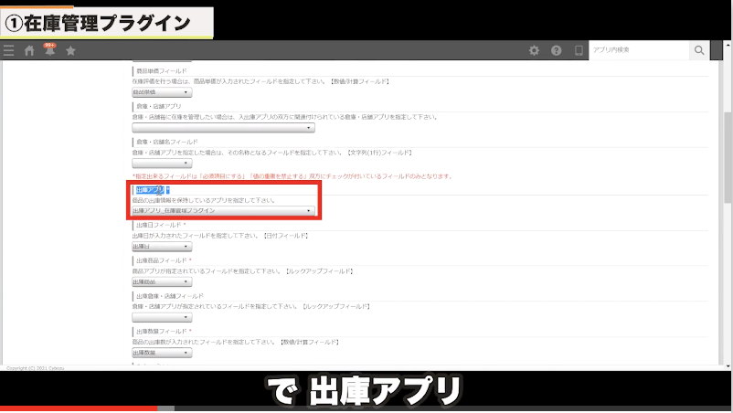Open the 倉庫・店舗名フィールド dropdown
Viewport: 733px width, 413px height.
162,164
